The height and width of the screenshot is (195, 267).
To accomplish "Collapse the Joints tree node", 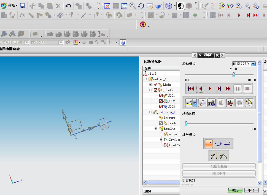I will pos(150,90).
